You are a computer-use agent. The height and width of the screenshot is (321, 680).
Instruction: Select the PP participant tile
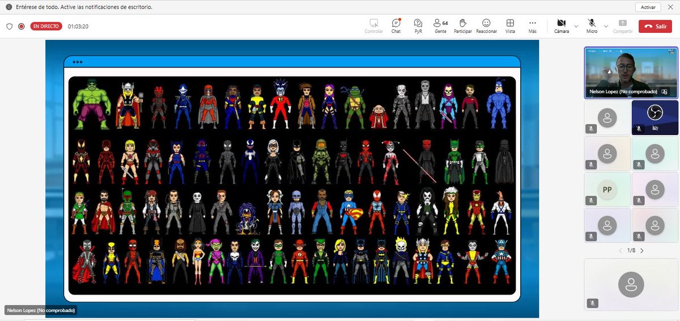click(607, 189)
